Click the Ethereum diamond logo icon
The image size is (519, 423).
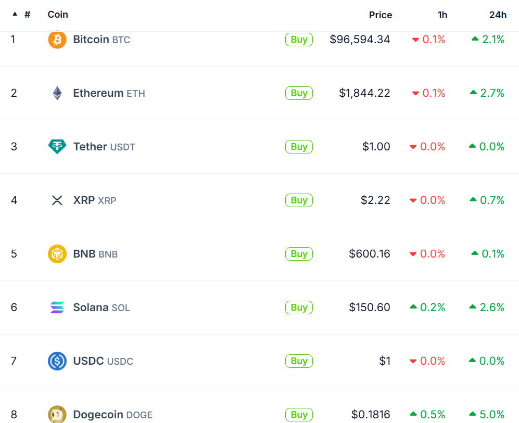pos(57,93)
